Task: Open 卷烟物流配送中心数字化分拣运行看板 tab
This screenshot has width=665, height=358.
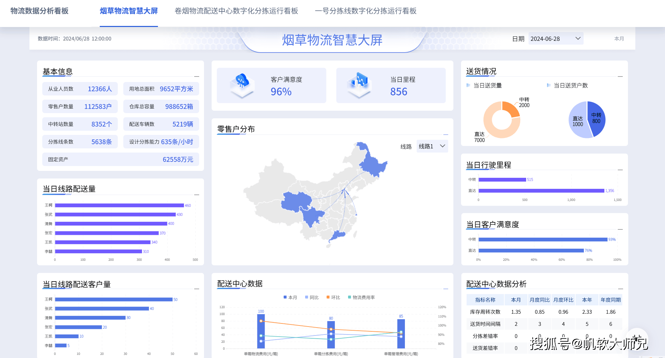Action: (x=236, y=11)
